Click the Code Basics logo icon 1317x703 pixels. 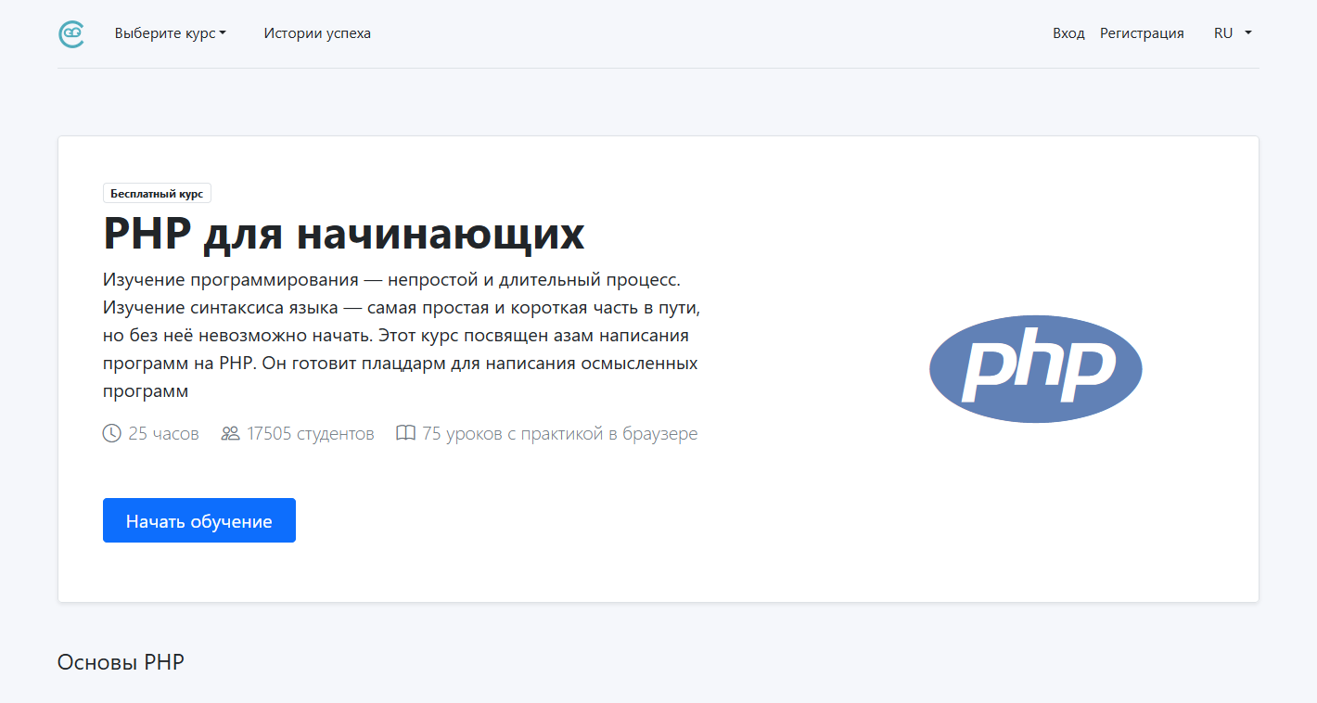coord(71,34)
